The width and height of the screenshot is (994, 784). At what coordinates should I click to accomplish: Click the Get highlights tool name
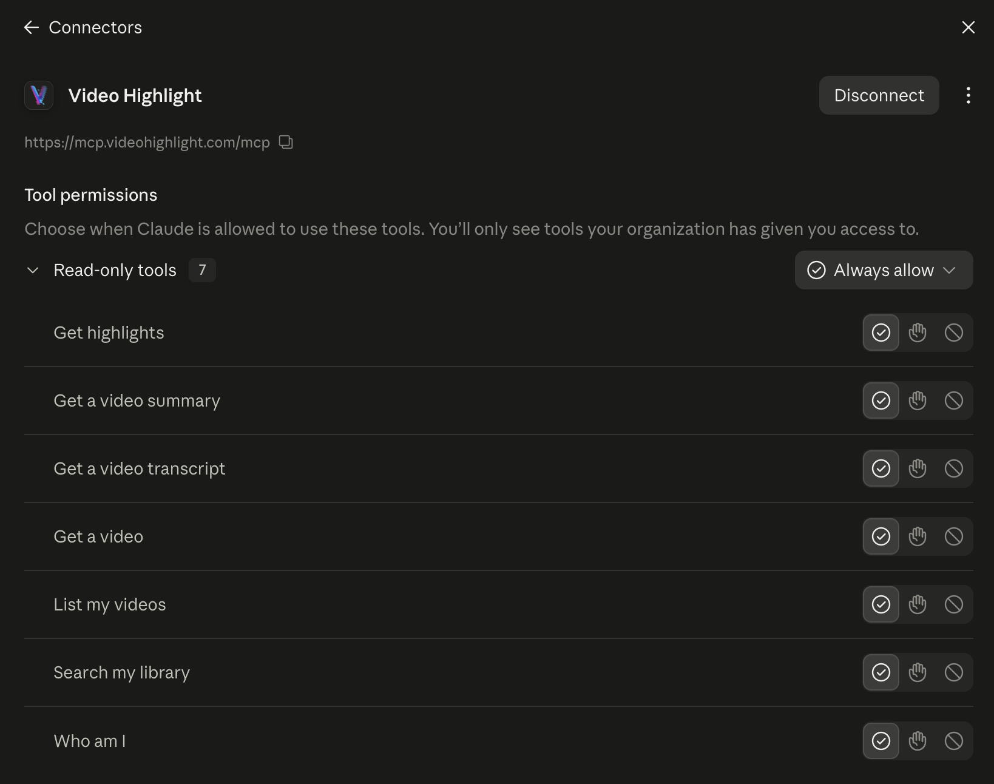(x=109, y=333)
